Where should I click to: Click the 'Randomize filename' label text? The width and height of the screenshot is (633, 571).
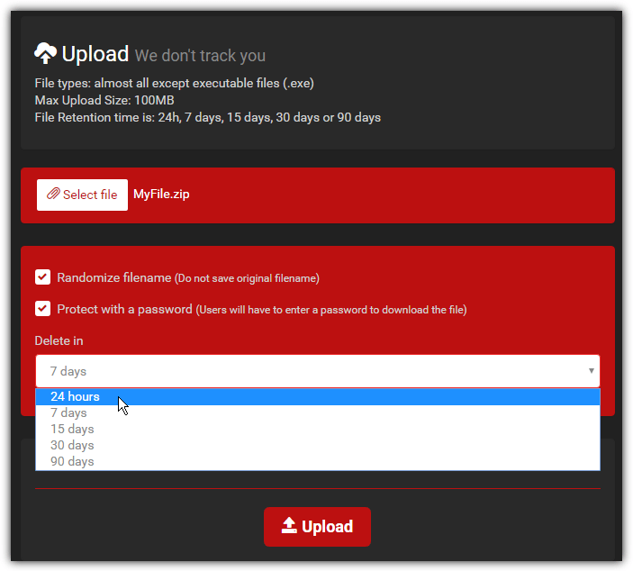(114, 277)
